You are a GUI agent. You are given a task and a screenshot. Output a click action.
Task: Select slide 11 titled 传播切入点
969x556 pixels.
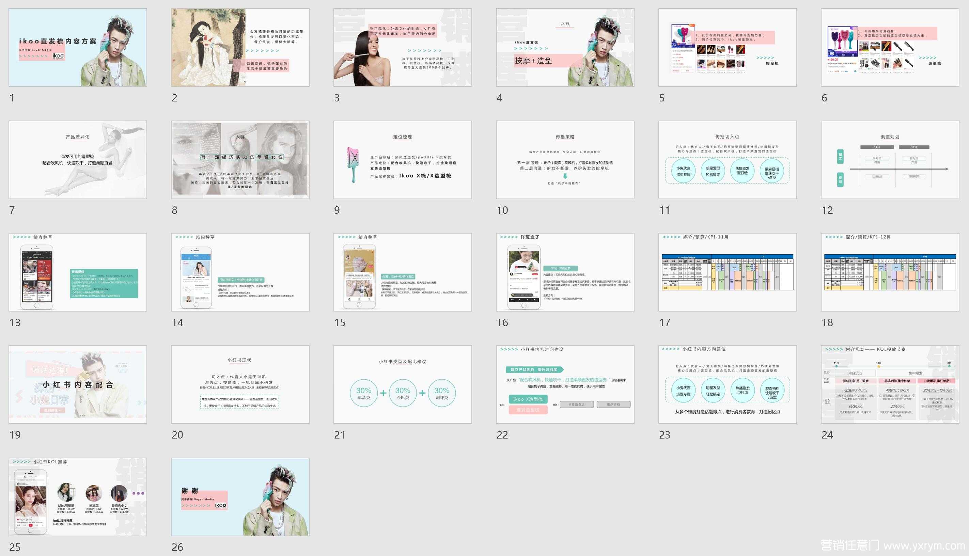click(728, 160)
